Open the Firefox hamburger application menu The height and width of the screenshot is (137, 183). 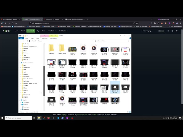(x=181, y=23)
